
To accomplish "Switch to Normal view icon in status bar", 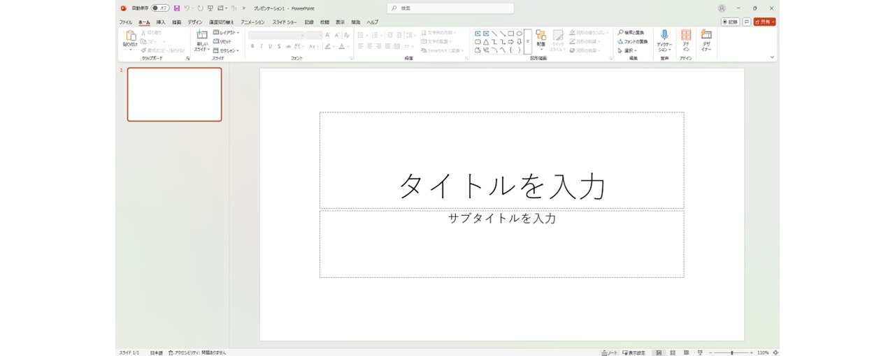I will (x=659, y=353).
